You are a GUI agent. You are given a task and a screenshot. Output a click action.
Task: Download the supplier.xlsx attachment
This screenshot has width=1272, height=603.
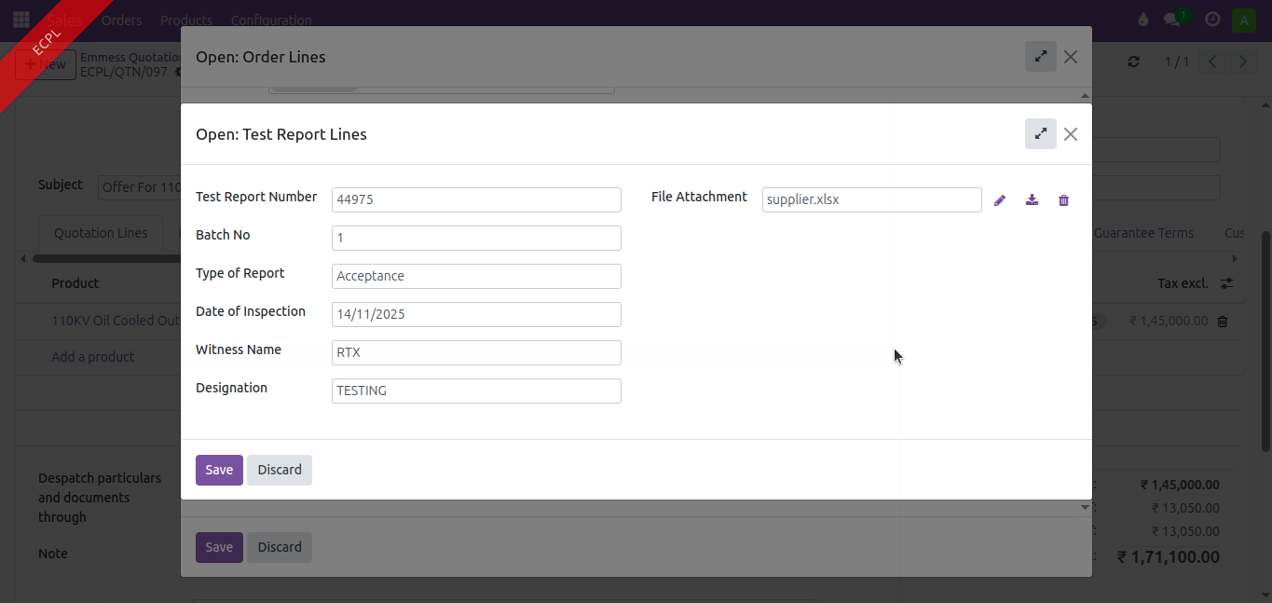(x=1032, y=200)
